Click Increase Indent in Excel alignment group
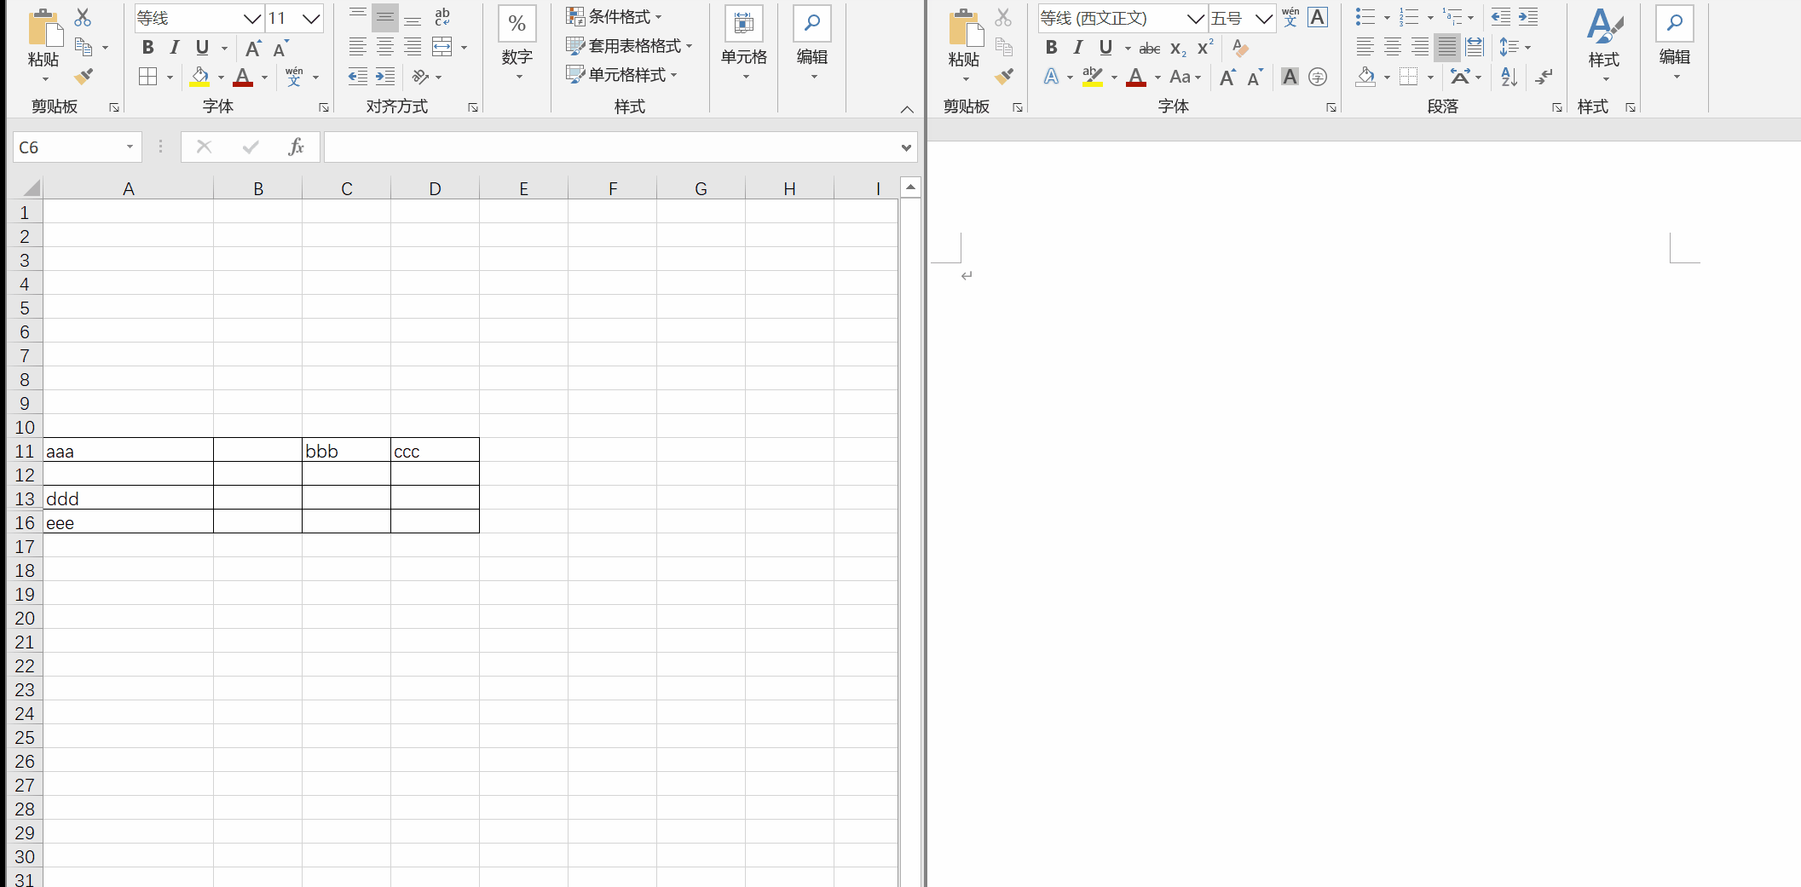The image size is (1801, 887). [x=385, y=77]
